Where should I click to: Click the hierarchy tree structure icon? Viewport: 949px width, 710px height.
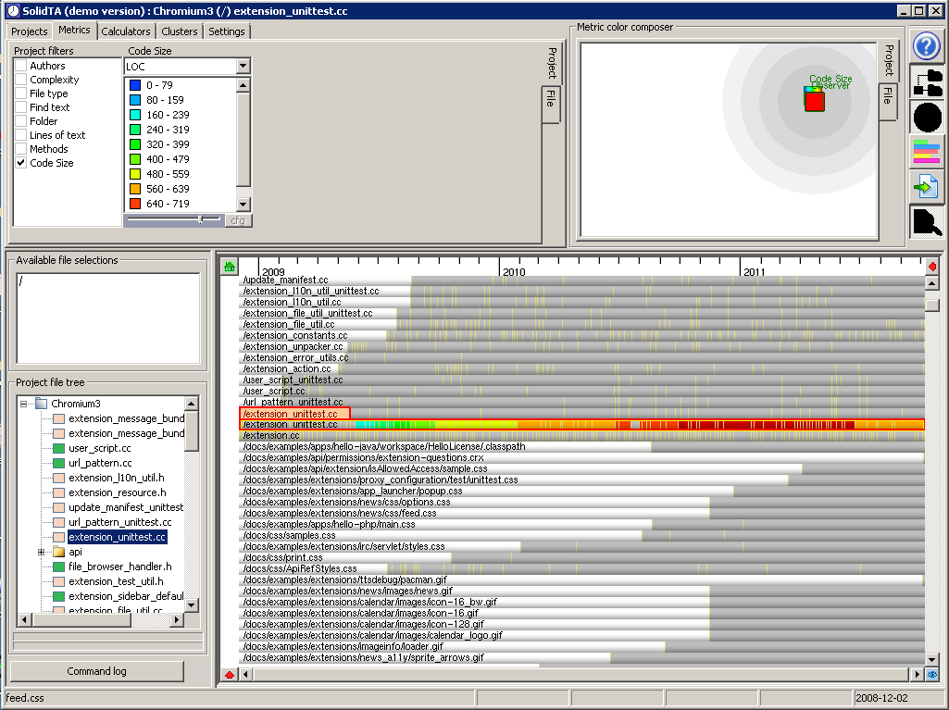[x=927, y=82]
